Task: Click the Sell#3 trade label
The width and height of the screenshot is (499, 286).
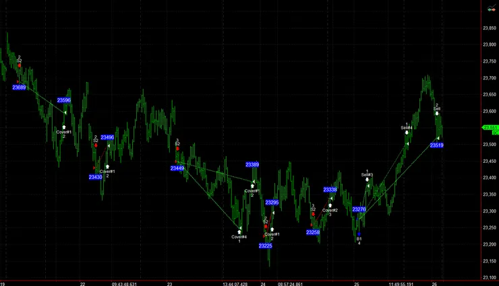Action: tap(367, 175)
